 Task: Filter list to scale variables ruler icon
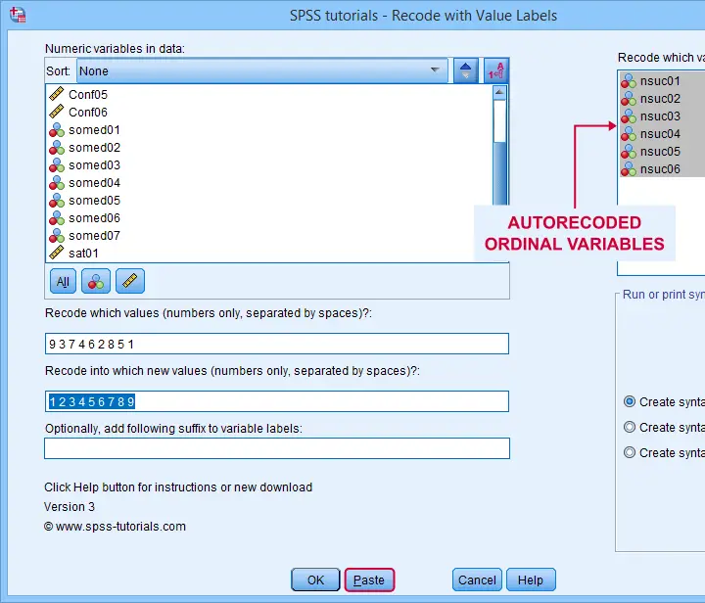tap(130, 281)
